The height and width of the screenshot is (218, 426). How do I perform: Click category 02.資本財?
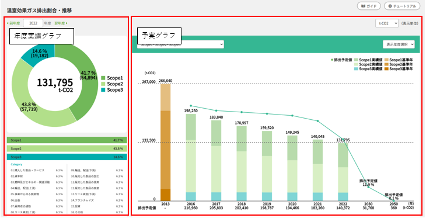pyautogui.click(x=16, y=177)
